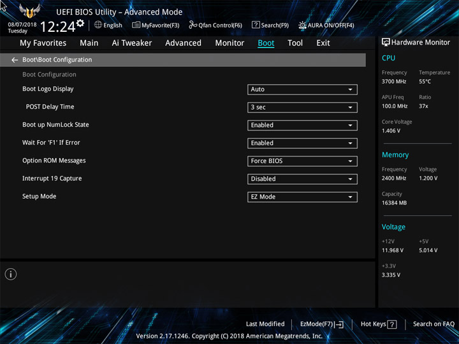
Task: Click the info circle icon
Action: pos(11,274)
